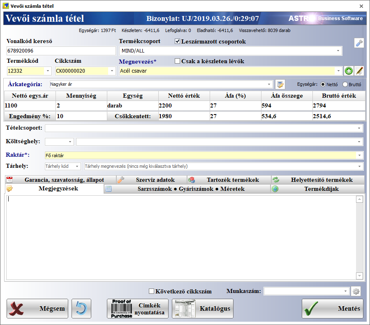Viewport: 370px width, 325px height.
Task: Open the Helyettesítő termékek tab
Action: (x=318, y=180)
